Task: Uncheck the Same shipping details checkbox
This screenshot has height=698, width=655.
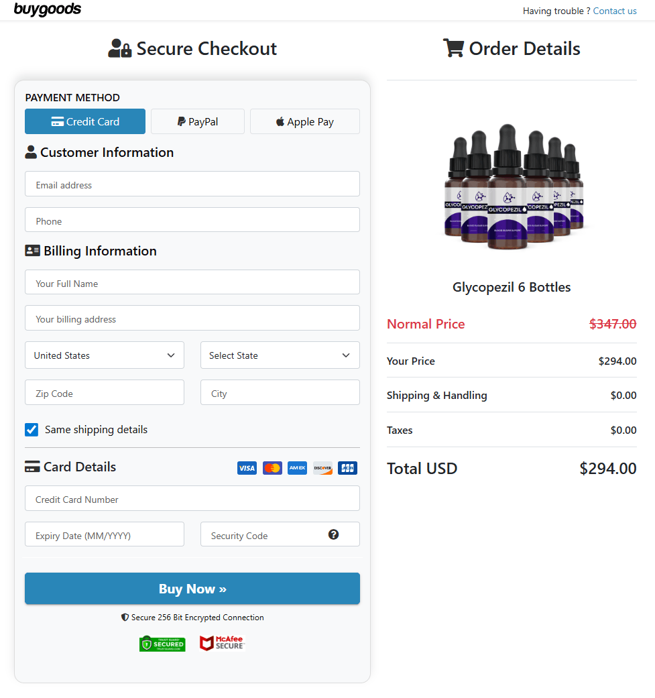Action: click(31, 429)
